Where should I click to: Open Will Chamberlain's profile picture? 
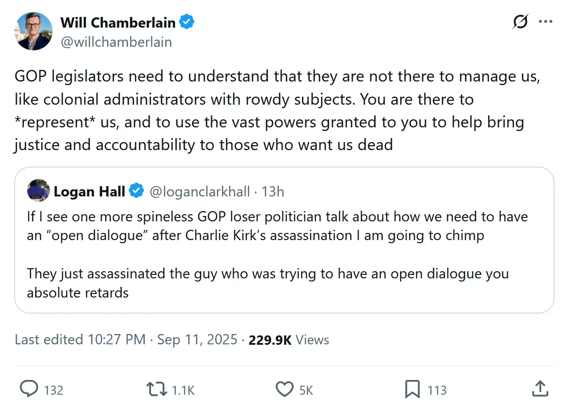pyautogui.click(x=34, y=31)
